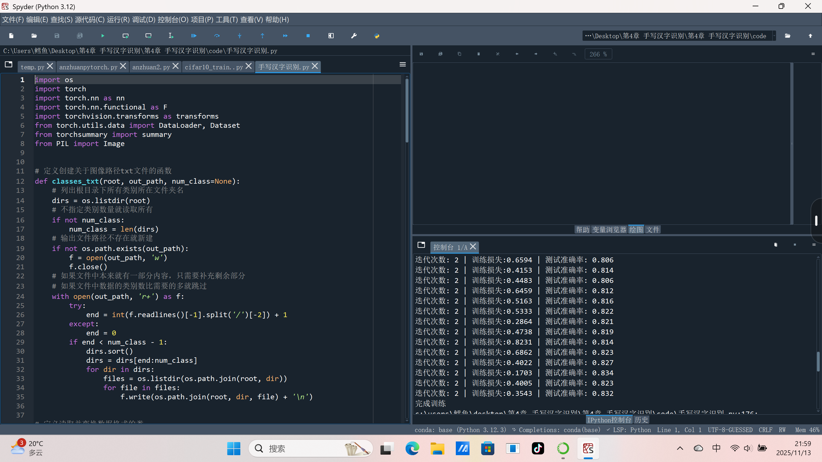Browse working directory via folder icon
Image resolution: width=822 pixels, height=462 pixels.
[x=787, y=36]
